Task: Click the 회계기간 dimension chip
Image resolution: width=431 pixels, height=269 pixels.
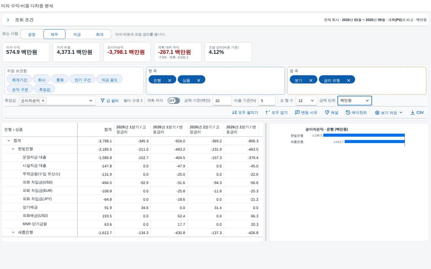Action: [19, 80]
